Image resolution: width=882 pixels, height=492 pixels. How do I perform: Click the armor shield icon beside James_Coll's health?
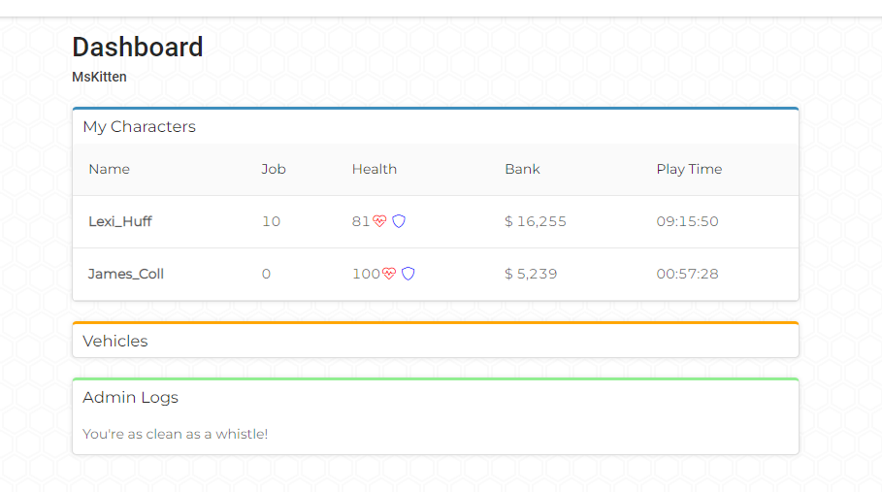(x=408, y=274)
